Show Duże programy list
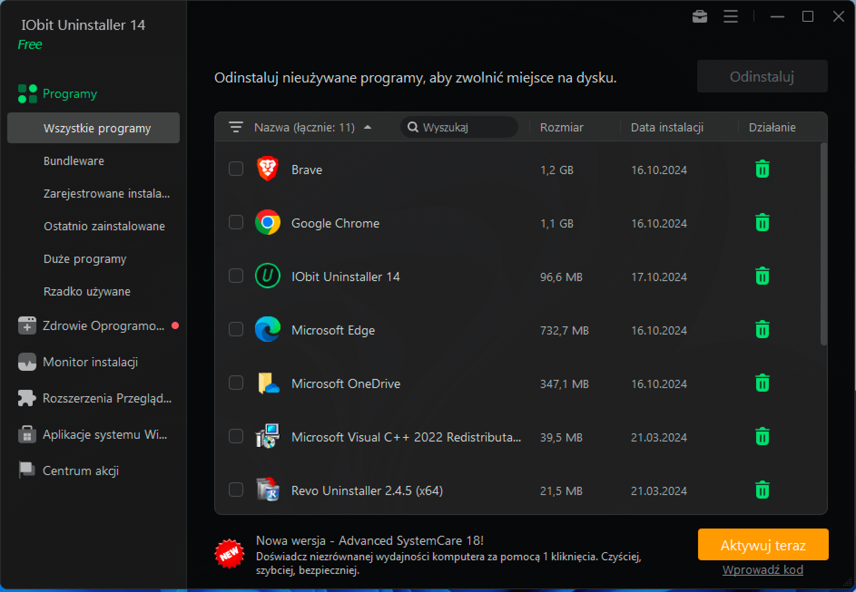 pyautogui.click(x=85, y=259)
